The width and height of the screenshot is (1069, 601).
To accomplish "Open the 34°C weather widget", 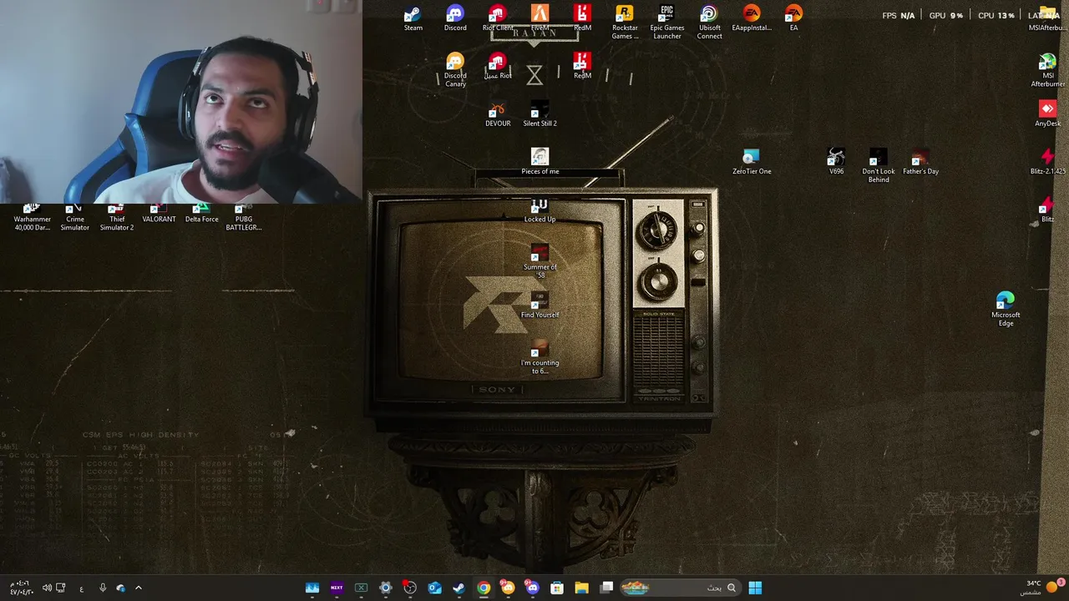I will [1041, 588].
